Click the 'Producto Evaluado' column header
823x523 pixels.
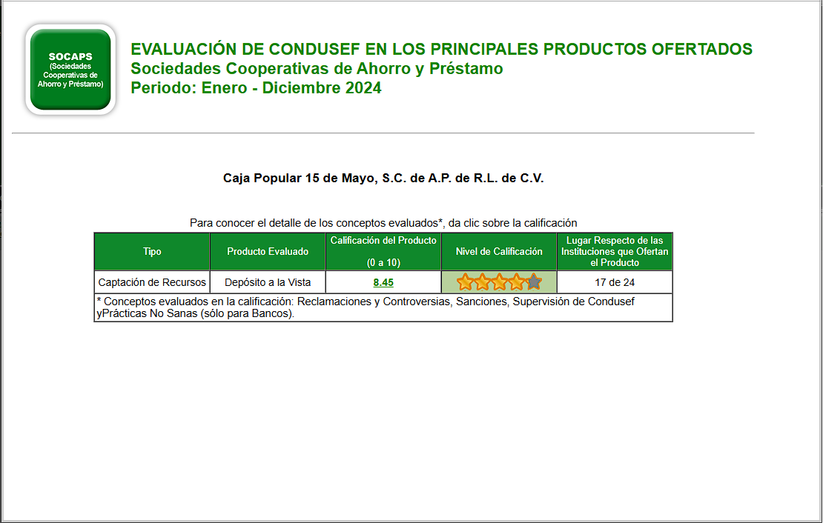coord(268,251)
